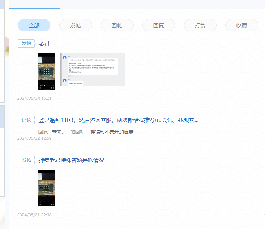Image resolution: width=265 pixels, height=229 pixels.
Task: Filter activity by 打赏
Action: pyautogui.click(x=200, y=25)
